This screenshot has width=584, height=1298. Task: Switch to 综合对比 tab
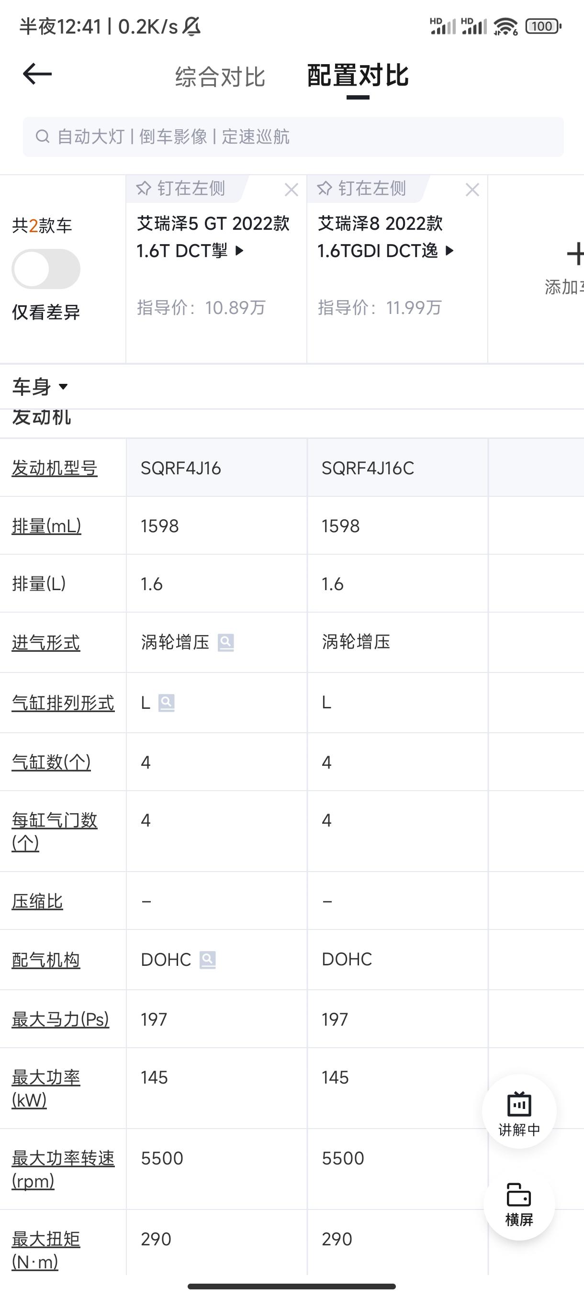[220, 77]
